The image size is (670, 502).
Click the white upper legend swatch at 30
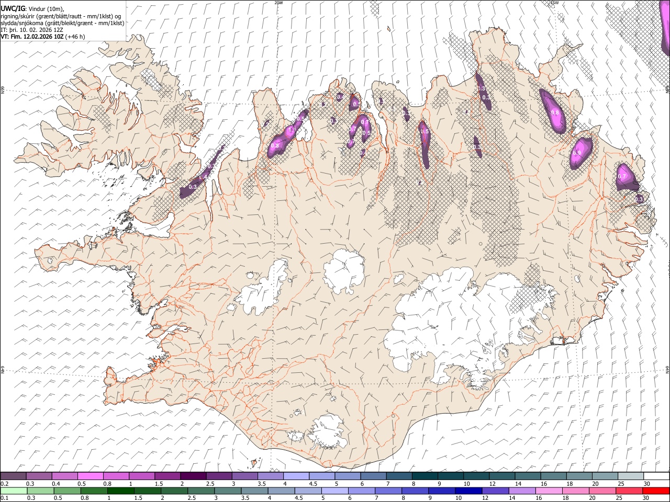(x=656, y=476)
